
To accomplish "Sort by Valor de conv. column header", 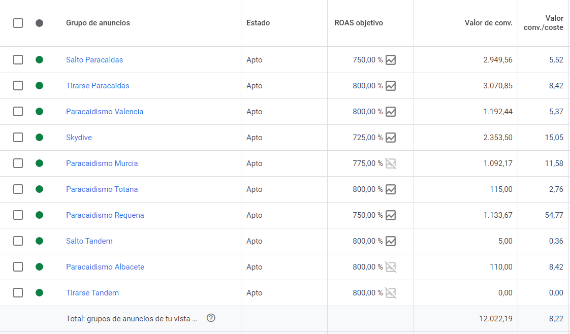I will (488, 23).
